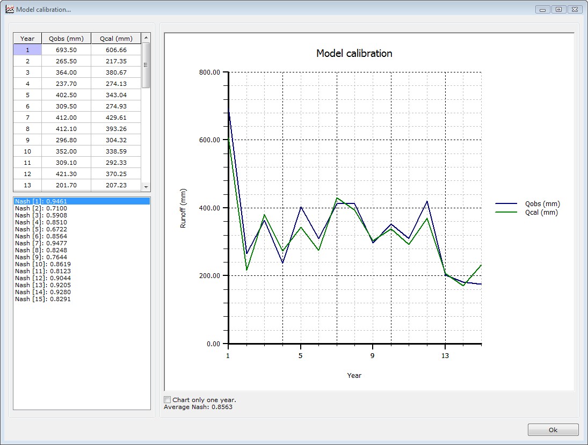Click the Qobs (mm) column header
This screenshot has height=445, width=588.
[x=66, y=38]
